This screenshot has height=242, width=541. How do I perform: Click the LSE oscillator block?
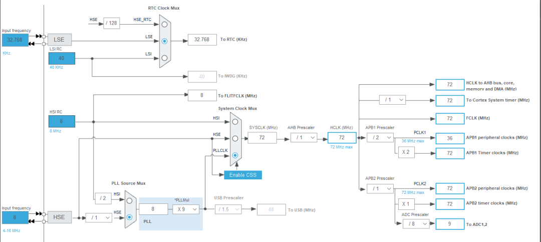coord(60,40)
